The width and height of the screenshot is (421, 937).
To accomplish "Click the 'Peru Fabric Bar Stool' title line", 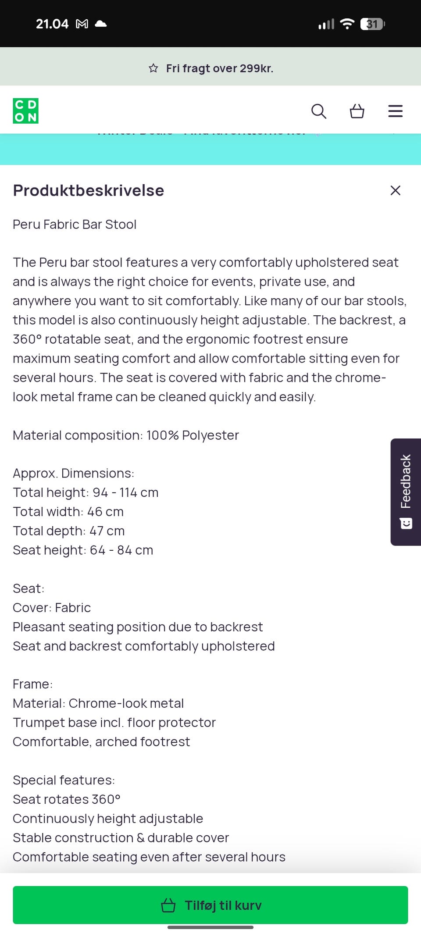I will coord(75,224).
